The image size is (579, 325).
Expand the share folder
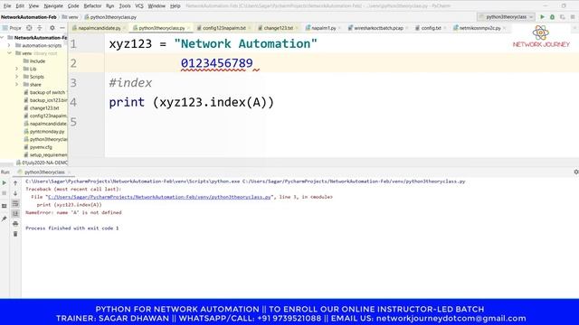point(16,84)
